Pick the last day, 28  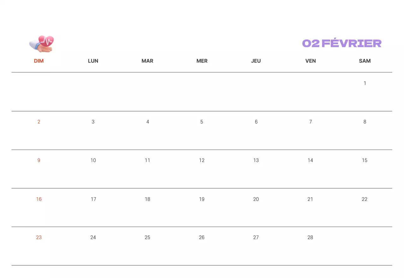click(310, 238)
